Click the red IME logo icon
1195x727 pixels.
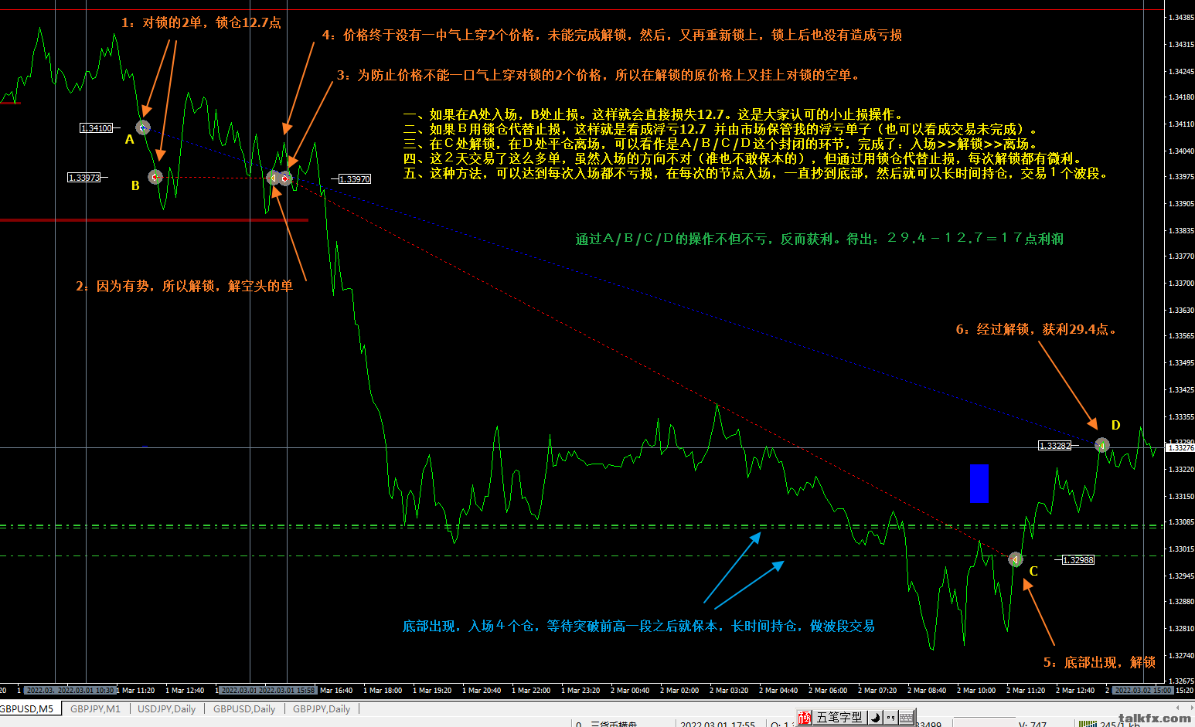(x=805, y=718)
